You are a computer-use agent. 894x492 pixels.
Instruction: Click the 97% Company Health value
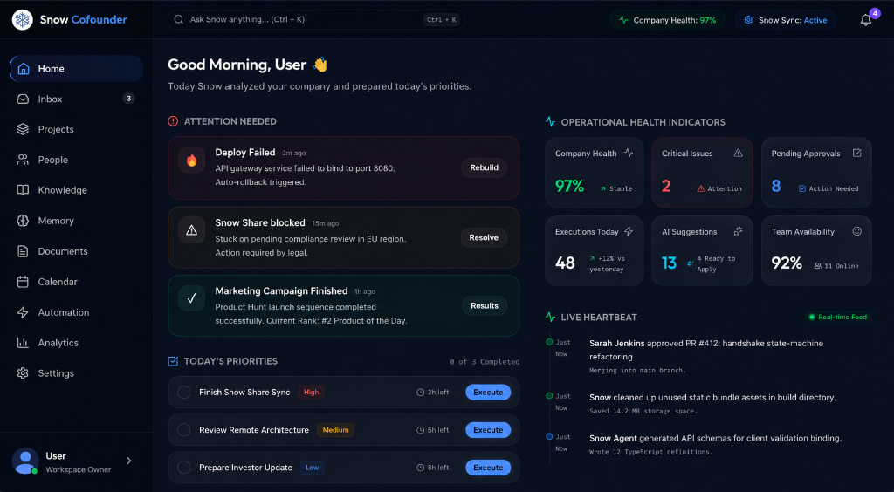[x=569, y=186]
